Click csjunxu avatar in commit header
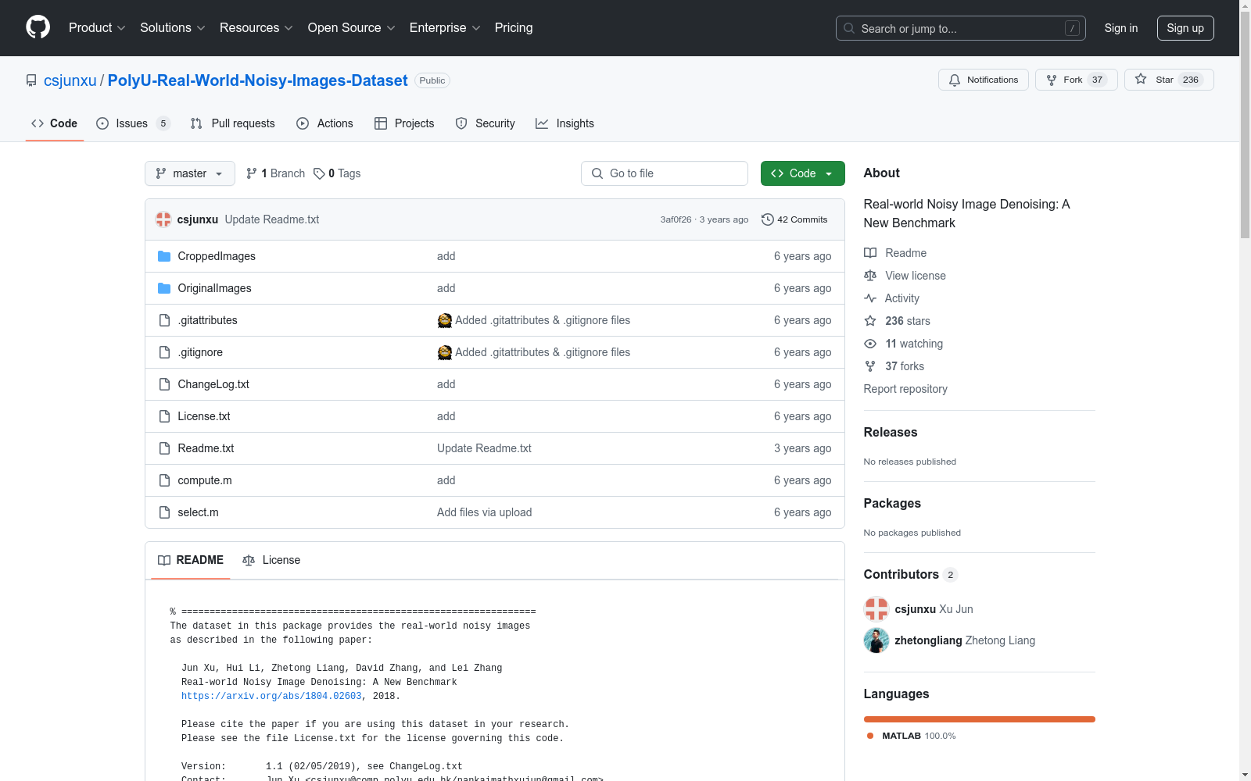The height and width of the screenshot is (781, 1251). pyautogui.click(x=163, y=219)
